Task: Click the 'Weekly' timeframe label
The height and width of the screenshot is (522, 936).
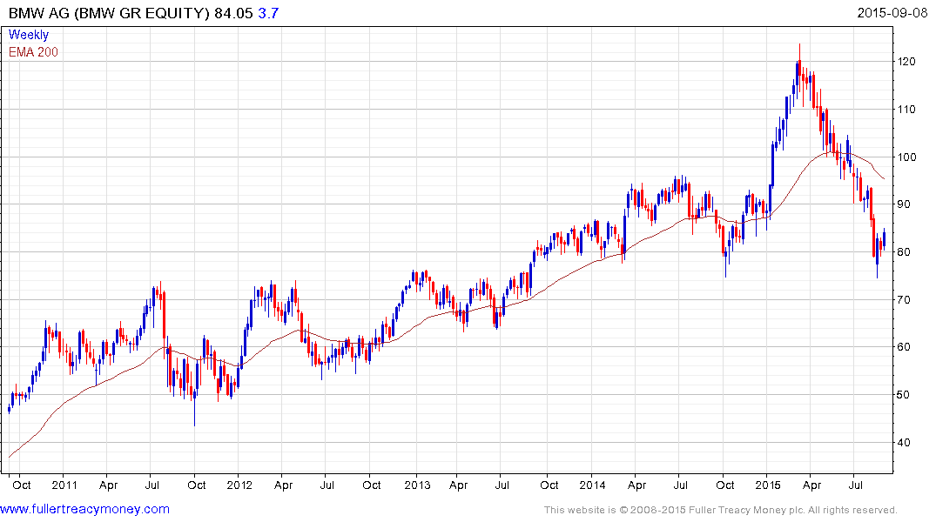Action: pos(29,35)
